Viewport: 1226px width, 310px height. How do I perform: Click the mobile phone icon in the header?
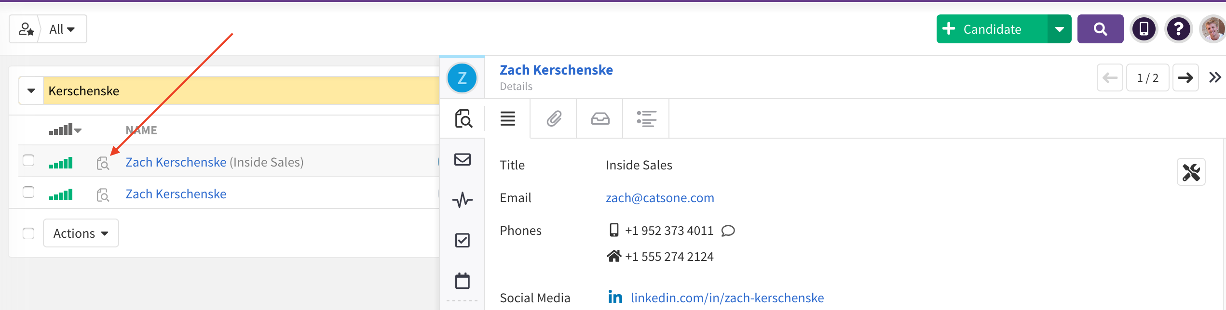[x=1144, y=29]
